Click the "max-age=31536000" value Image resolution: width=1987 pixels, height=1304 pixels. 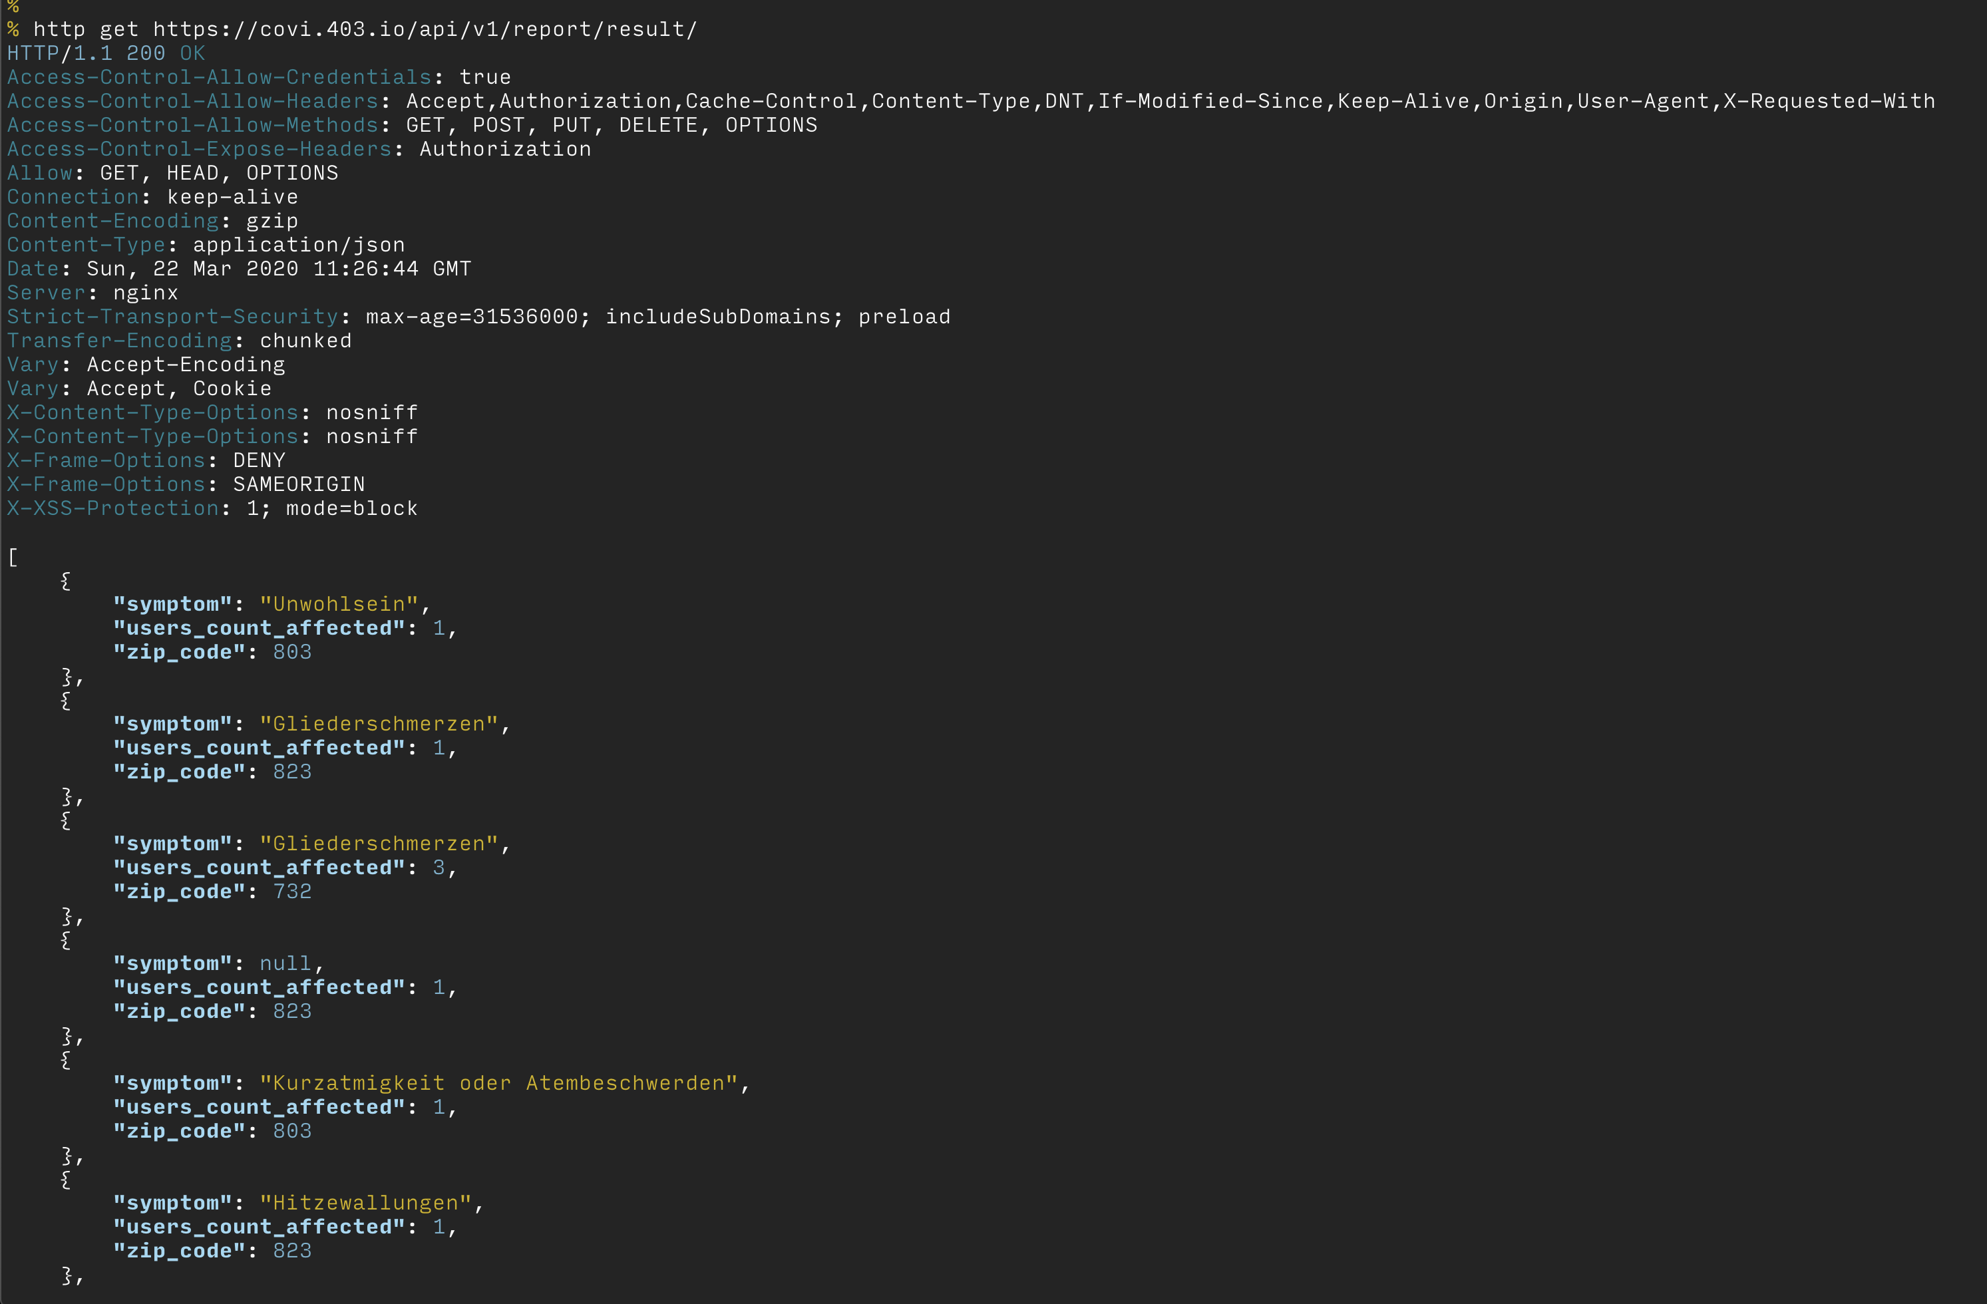471,317
